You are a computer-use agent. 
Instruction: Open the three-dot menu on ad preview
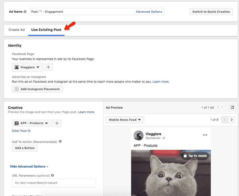click(205, 135)
